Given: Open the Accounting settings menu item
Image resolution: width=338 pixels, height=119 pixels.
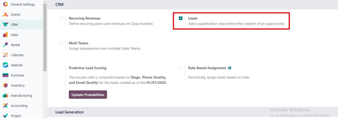Looking at the screenshot, I should tap(19, 106).
